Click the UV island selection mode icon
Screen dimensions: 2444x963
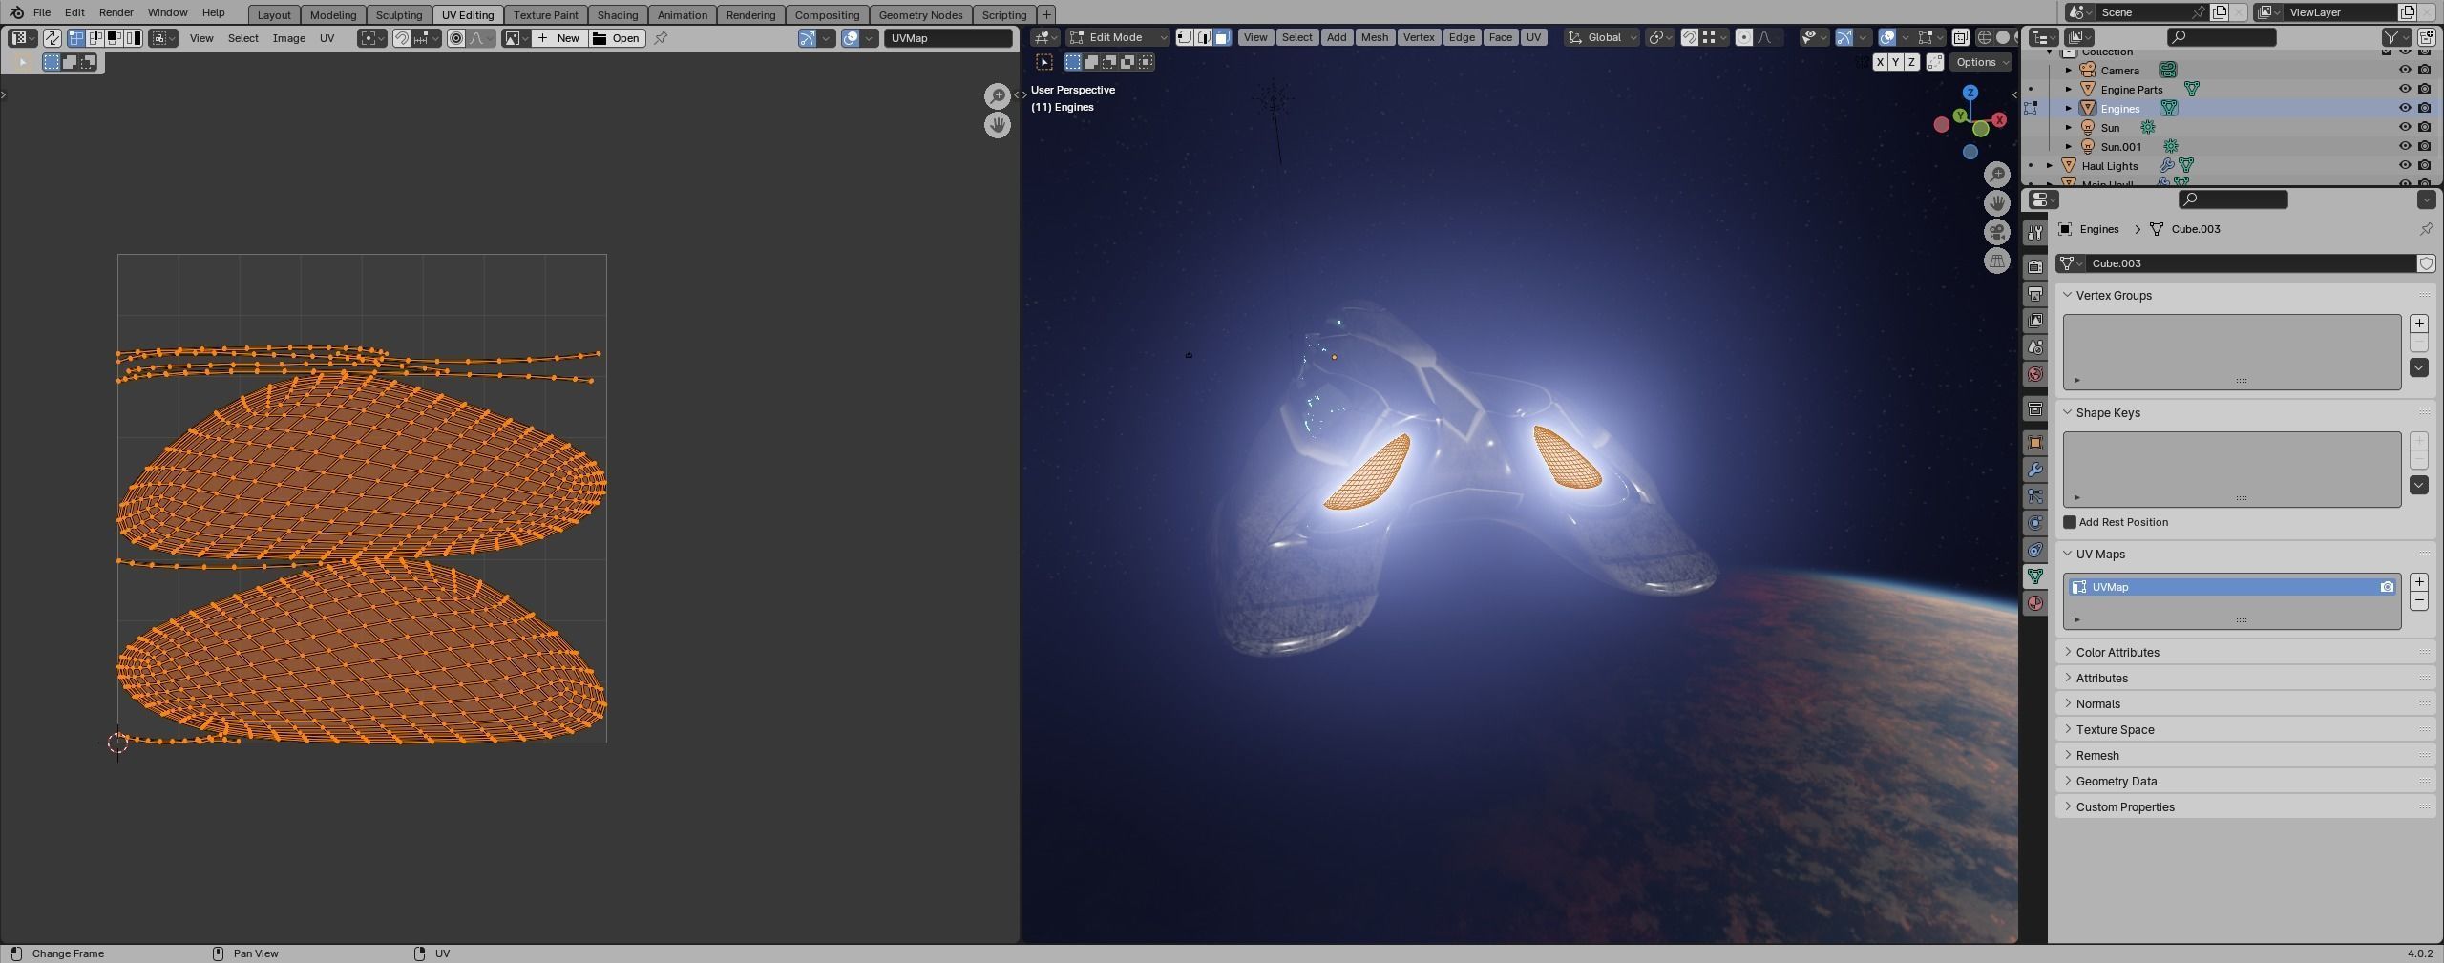[x=134, y=38]
